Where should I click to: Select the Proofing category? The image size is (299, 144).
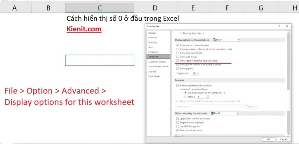pyautogui.click(x=152, y=42)
